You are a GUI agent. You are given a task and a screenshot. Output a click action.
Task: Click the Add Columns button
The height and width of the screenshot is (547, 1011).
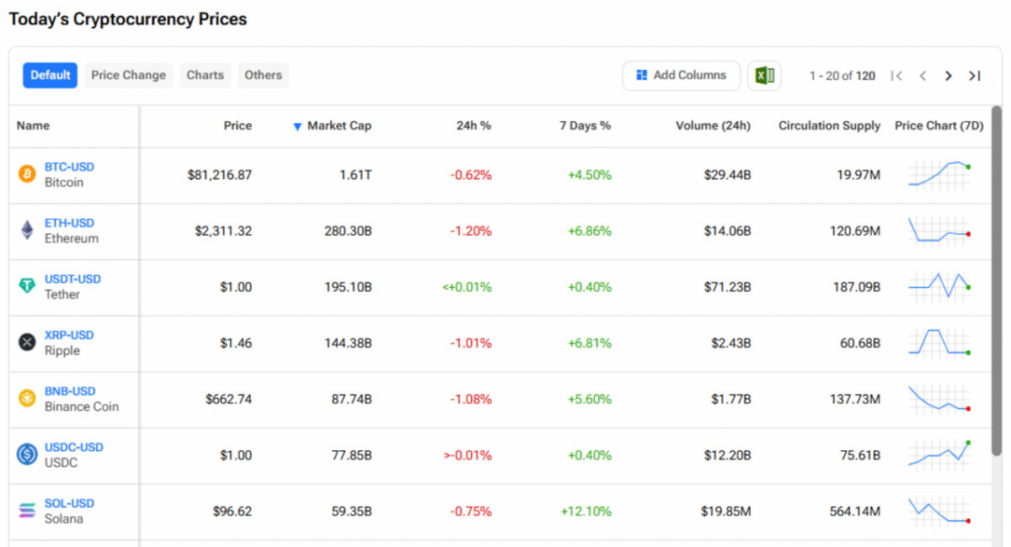[681, 76]
